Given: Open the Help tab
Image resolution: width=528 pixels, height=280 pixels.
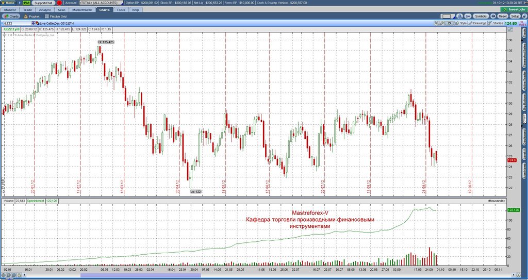Looking at the screenshot, I should [136, 10].
